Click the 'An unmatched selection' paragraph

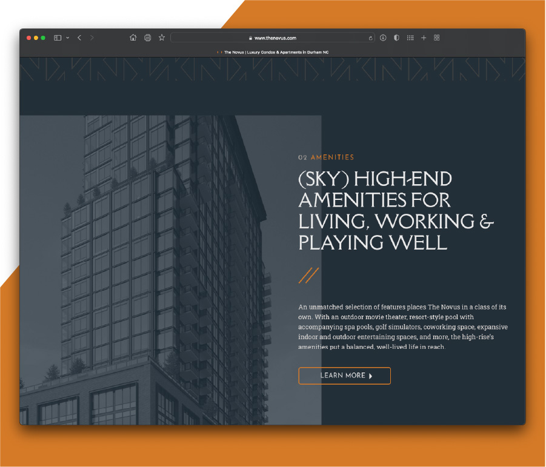(x=403, y=326)
